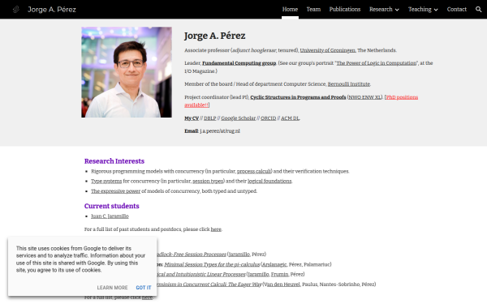Expand the Research dropdown arrow
Image resolution: width=487 pixels, height=304 pixels.
click(397, 10)
